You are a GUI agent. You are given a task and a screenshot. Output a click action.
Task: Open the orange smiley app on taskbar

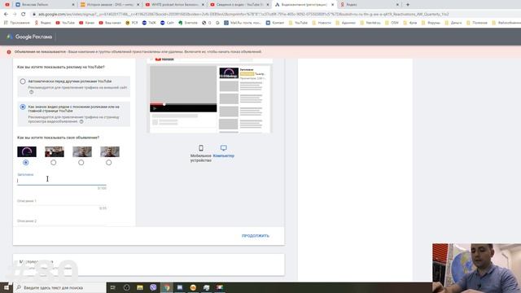(193, 287)
